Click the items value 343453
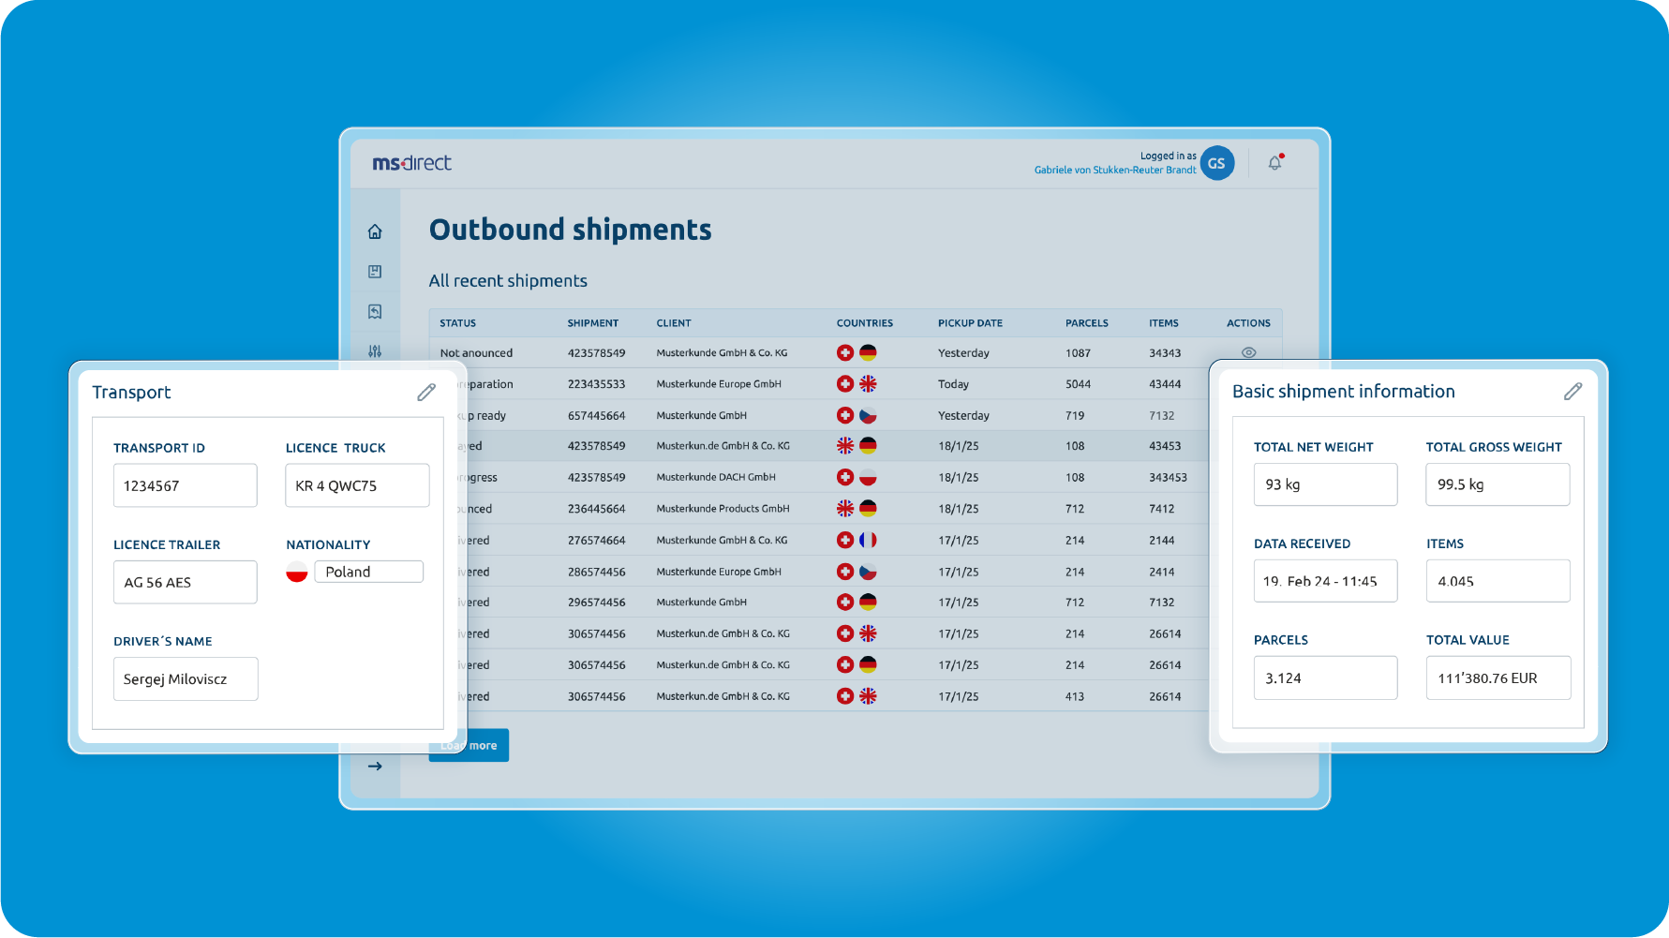Screen dimensions: 1669x938 point(1168,478)
